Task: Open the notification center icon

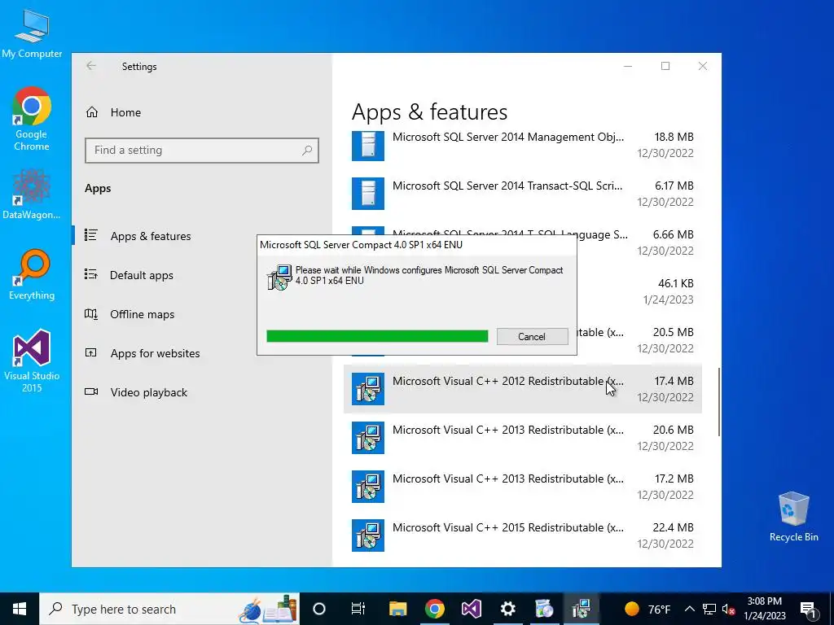Action: click(x=809, y=609)
